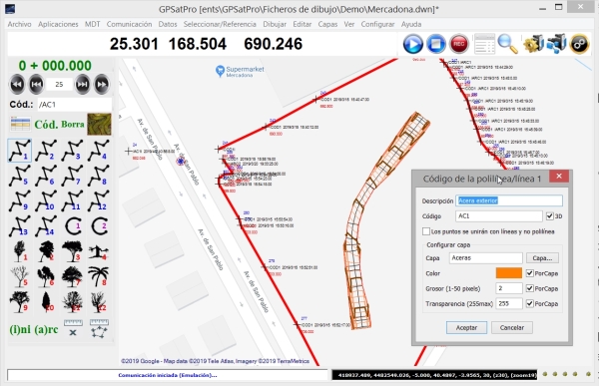The width and height of the screenshot is (599, 386).
Task: Skip forward with the fast-forward station button
Action: click(102, 85)
